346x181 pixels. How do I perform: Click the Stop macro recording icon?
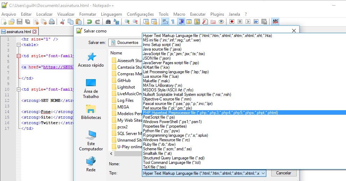[240, 22]
